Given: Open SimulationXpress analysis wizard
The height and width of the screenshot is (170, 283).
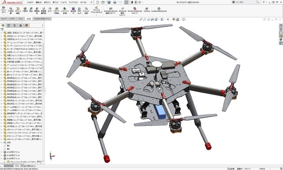Looking at the screenshot, I should pos(111,11).
